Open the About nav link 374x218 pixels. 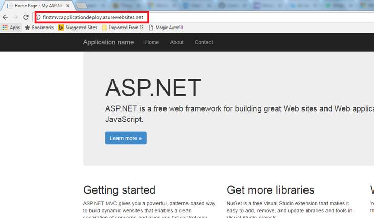point(177,42)
